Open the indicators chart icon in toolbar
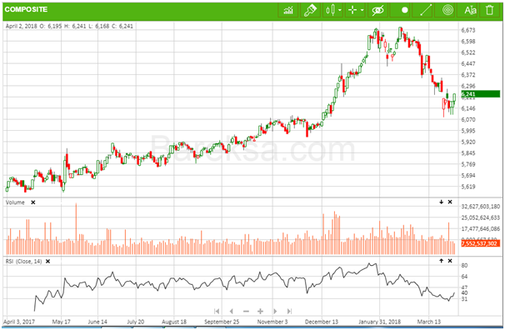 tap(288, 10)
